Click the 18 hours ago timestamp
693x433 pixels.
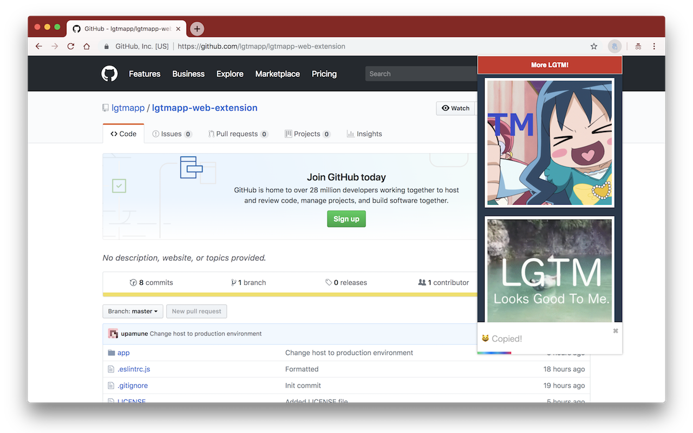pos(564,369)
